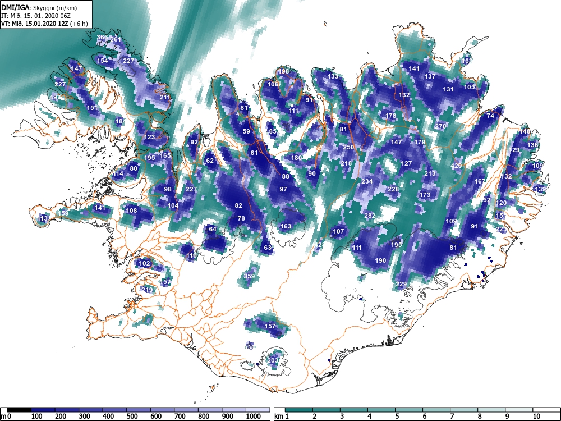Click the visibility value 102 on the map
This screenshot has width=561, height=421.
pyautogui.click(x=144, y=263)
